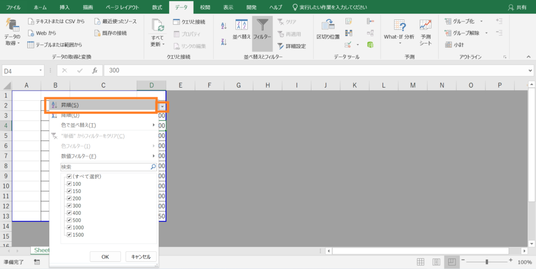Launch 区切り位置 text to columns
The image size is (536, 269).
pos(328,30)
